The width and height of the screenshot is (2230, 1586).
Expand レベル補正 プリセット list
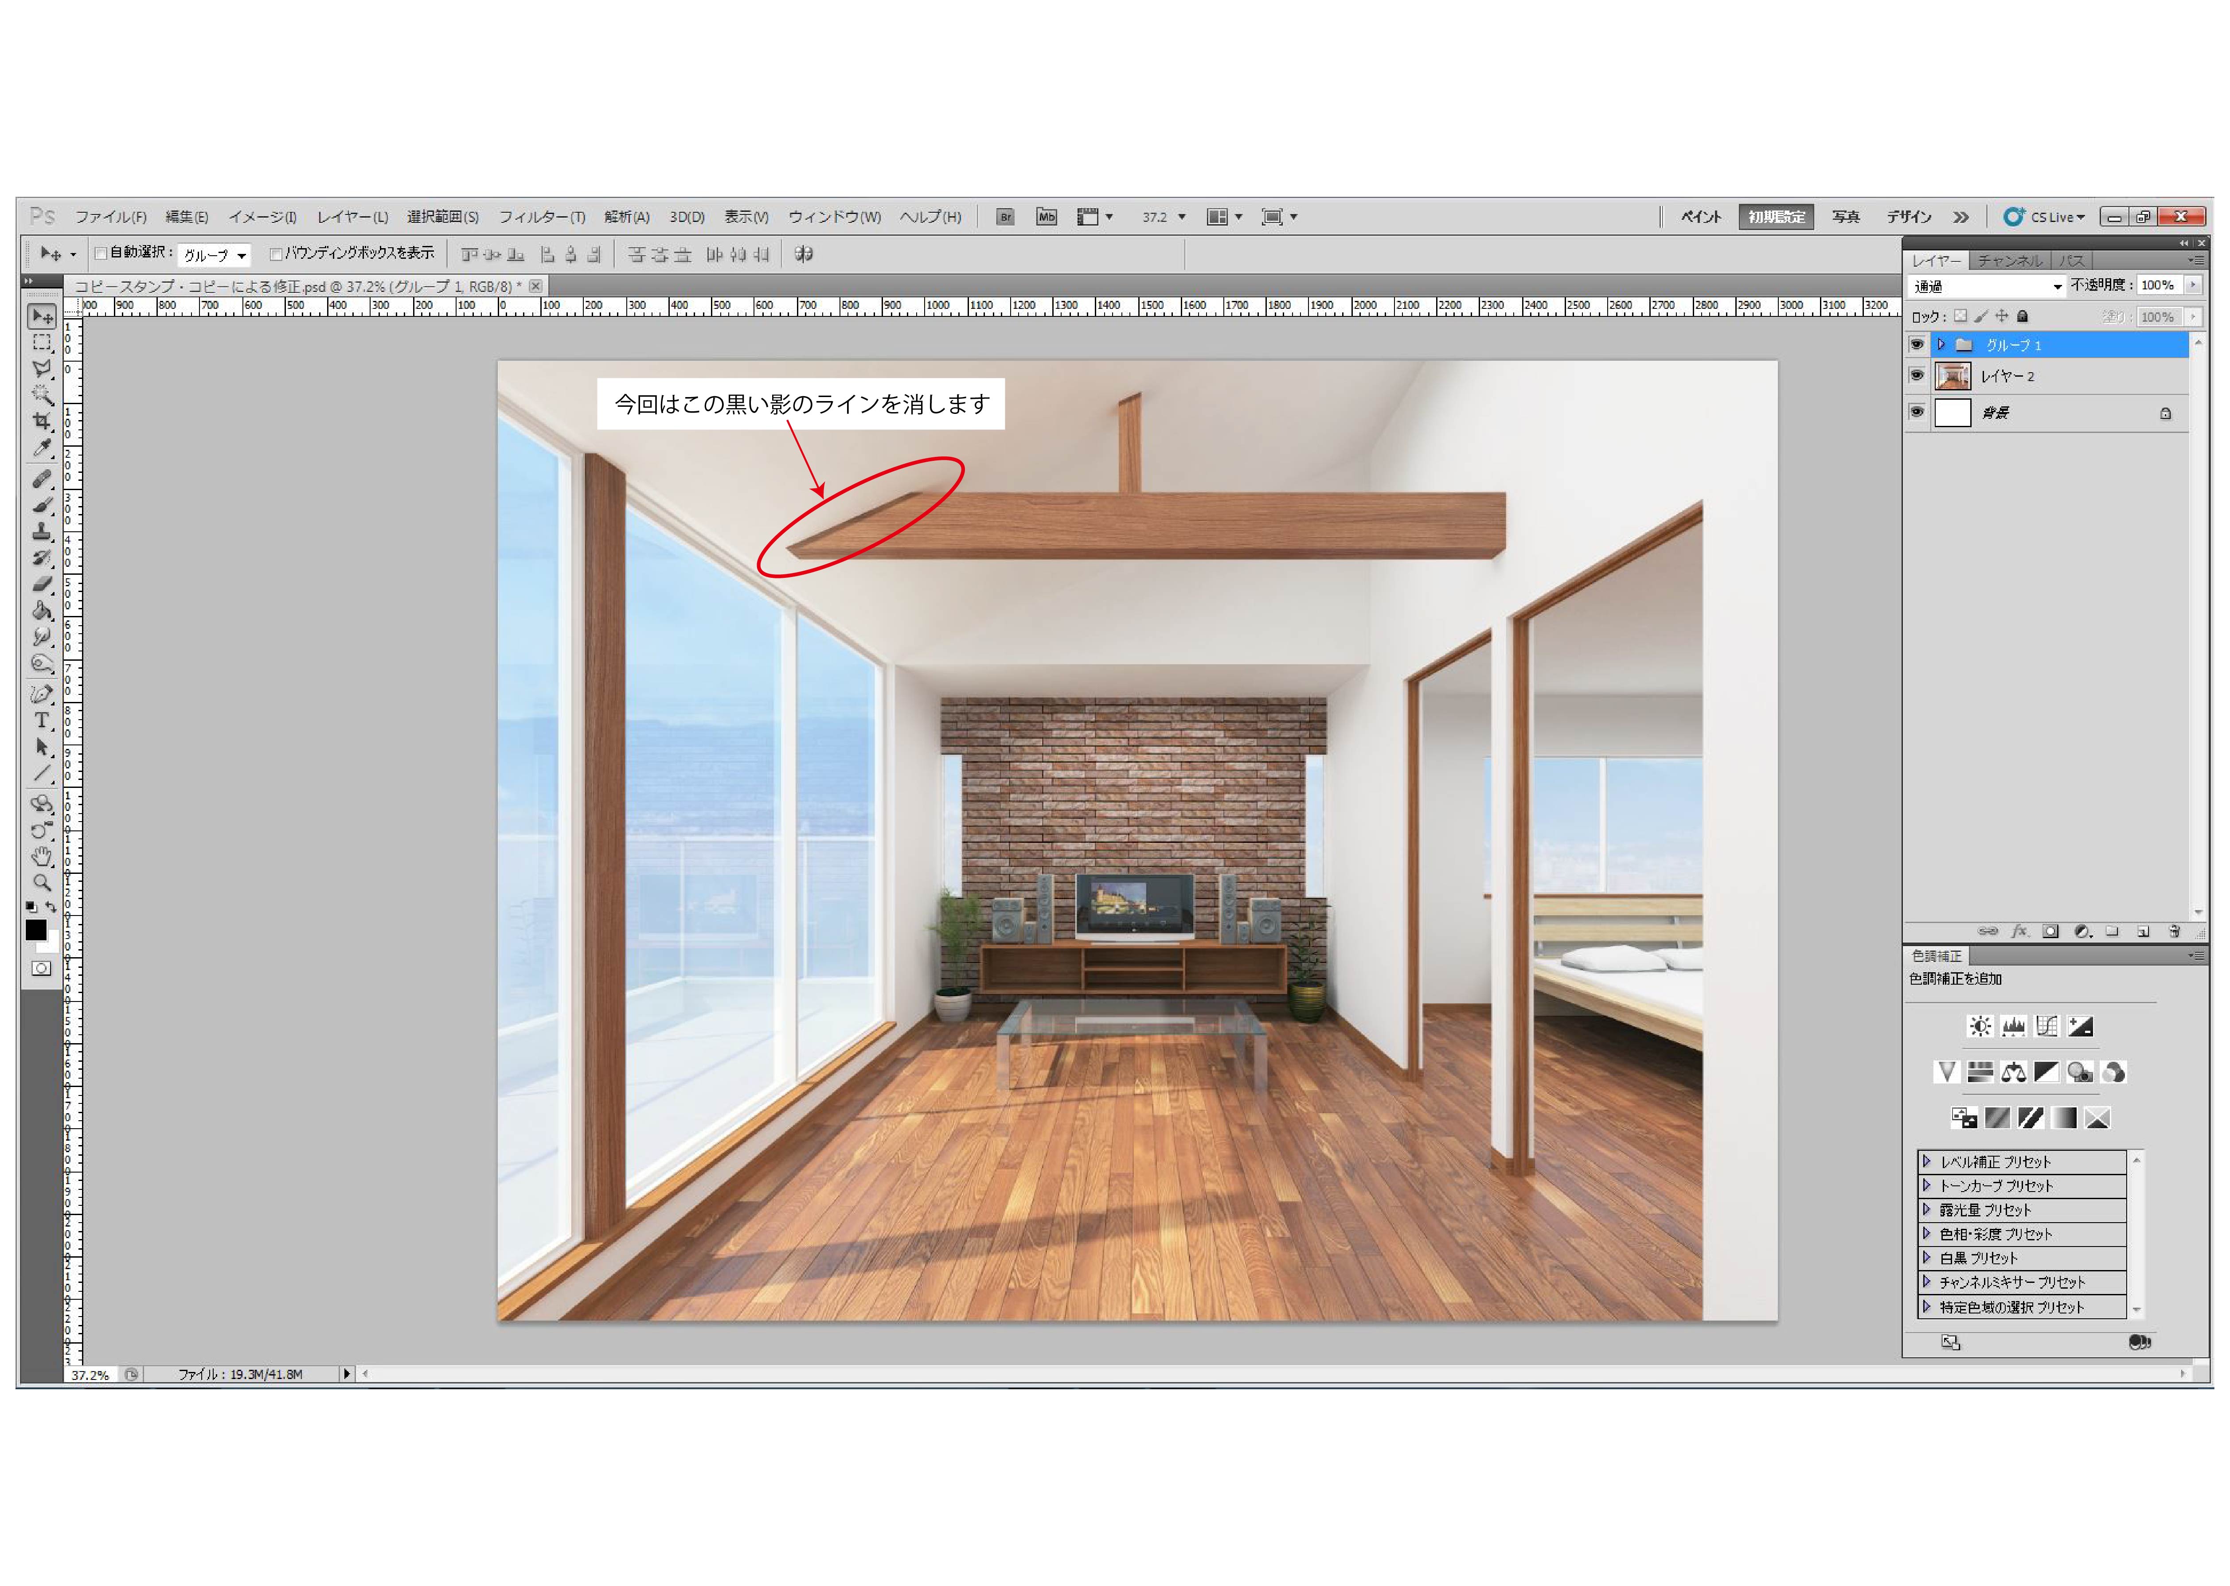pos(1926,1161)
